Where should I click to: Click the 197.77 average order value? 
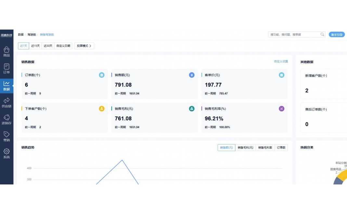pos(213,85)
